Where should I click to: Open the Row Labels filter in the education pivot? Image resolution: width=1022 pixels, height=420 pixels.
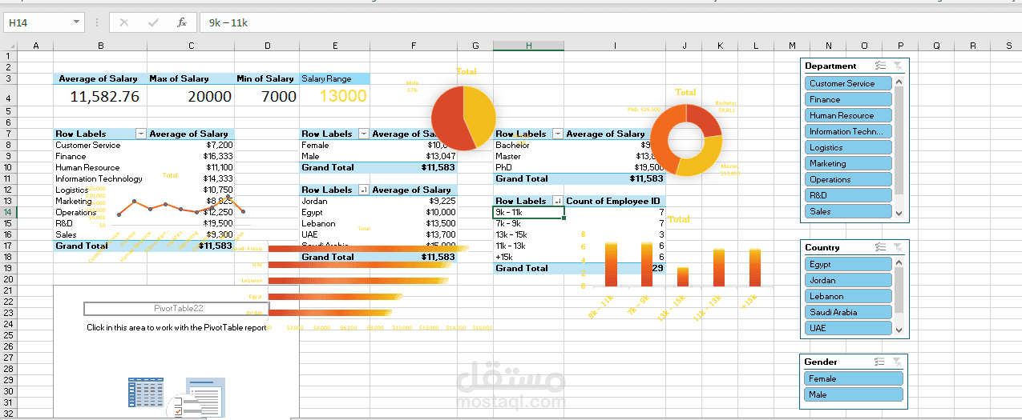tap(558, 134)
